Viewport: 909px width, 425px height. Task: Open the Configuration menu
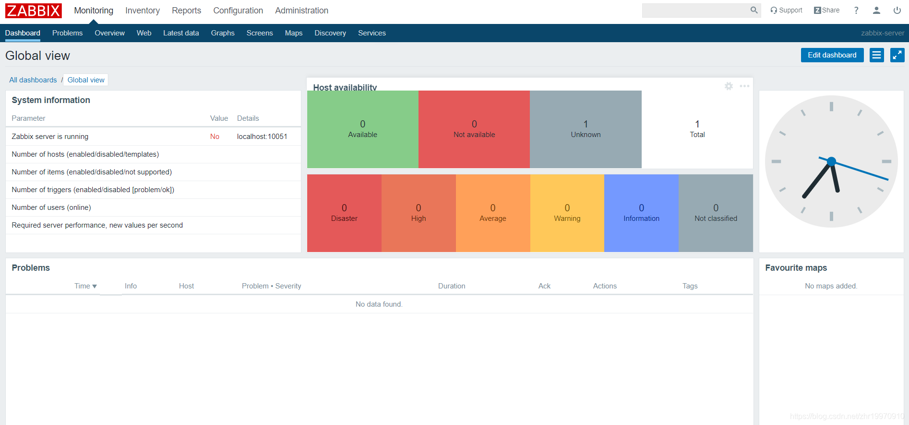[238, 11]
